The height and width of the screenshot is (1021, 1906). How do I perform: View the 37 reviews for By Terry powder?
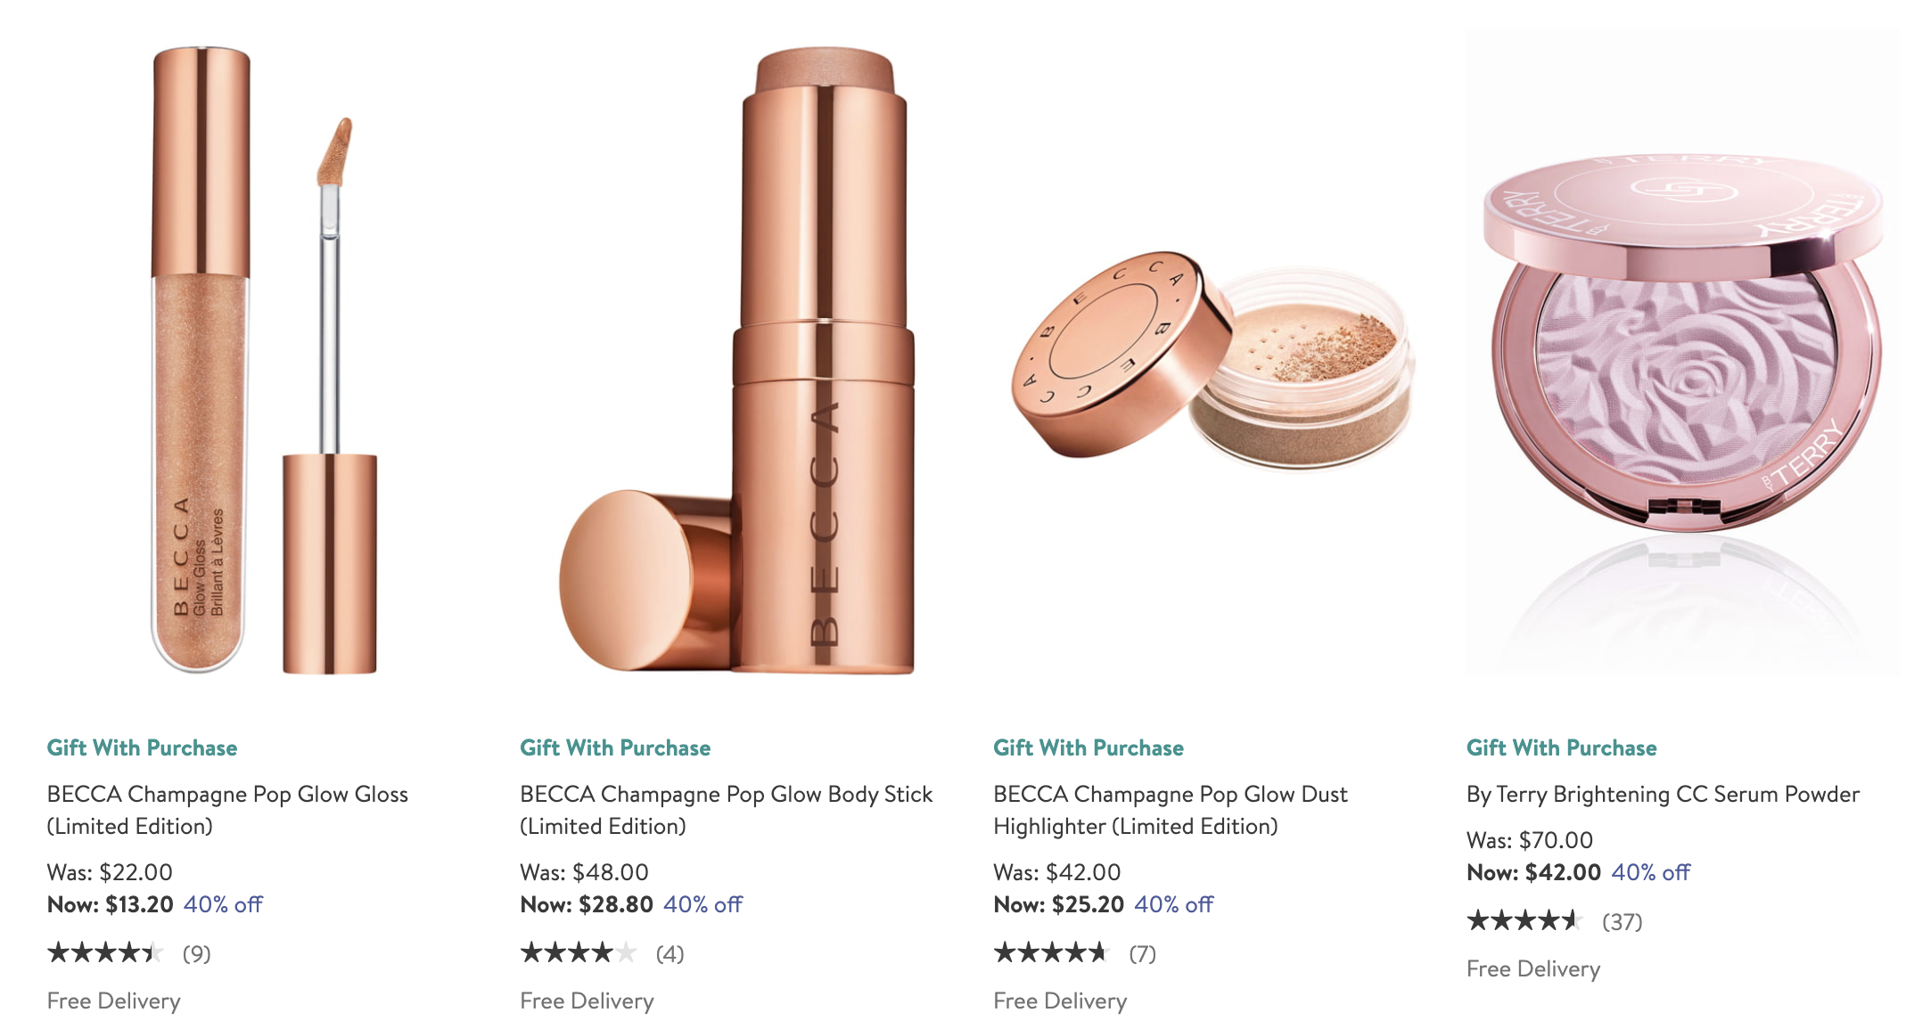coord(1623,922)
